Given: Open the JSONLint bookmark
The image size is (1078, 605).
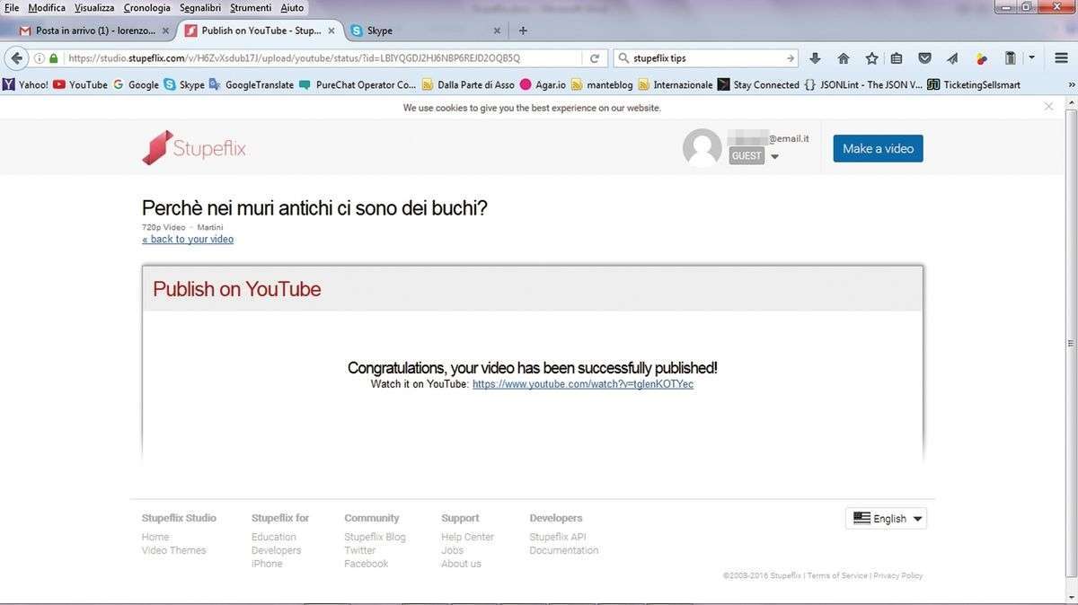Looking at the screenshot, I should [863, 85].
